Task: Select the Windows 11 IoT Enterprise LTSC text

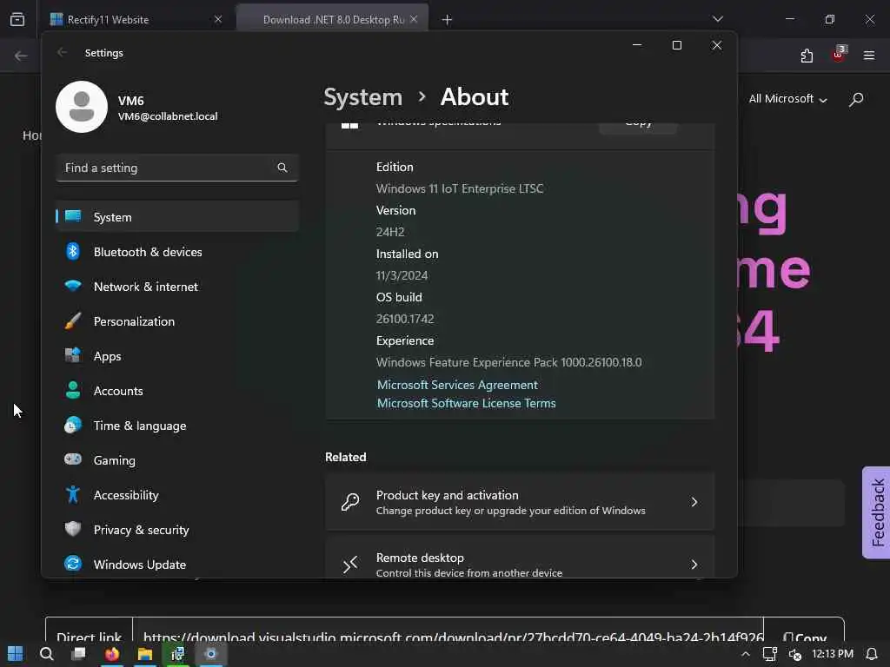Action: 460,188
